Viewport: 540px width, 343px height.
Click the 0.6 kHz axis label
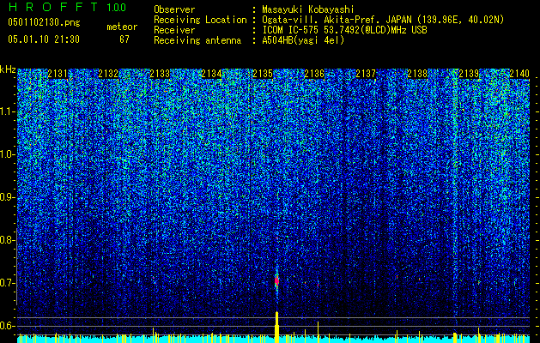(7, 326)
